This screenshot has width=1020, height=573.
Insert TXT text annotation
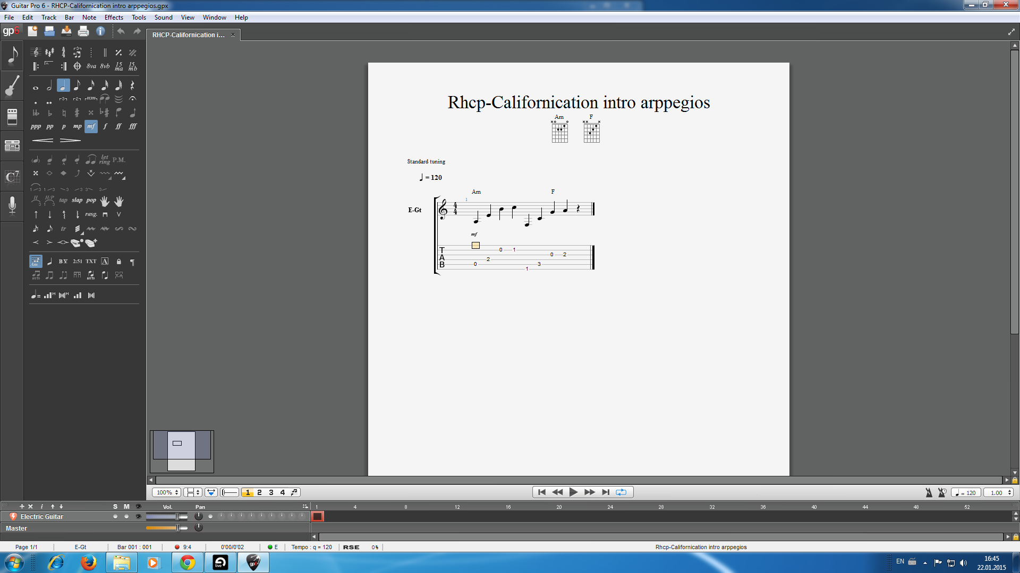[x=91, y=261]
